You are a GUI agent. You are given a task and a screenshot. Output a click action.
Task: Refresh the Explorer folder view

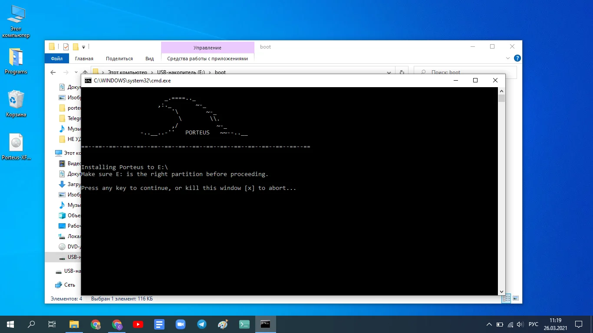point(402,72)
